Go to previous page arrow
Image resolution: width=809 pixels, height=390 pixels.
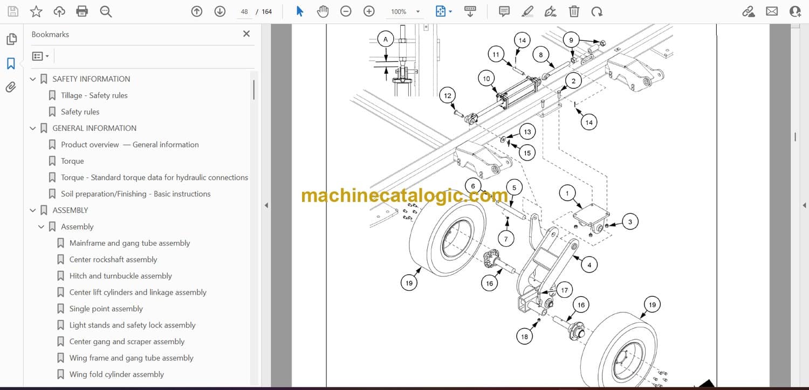coord(197,11)
